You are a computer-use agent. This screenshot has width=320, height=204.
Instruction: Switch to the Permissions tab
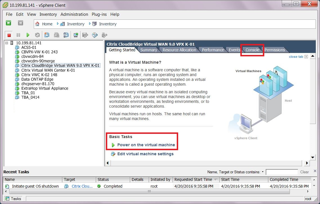[x=275, y=50]
